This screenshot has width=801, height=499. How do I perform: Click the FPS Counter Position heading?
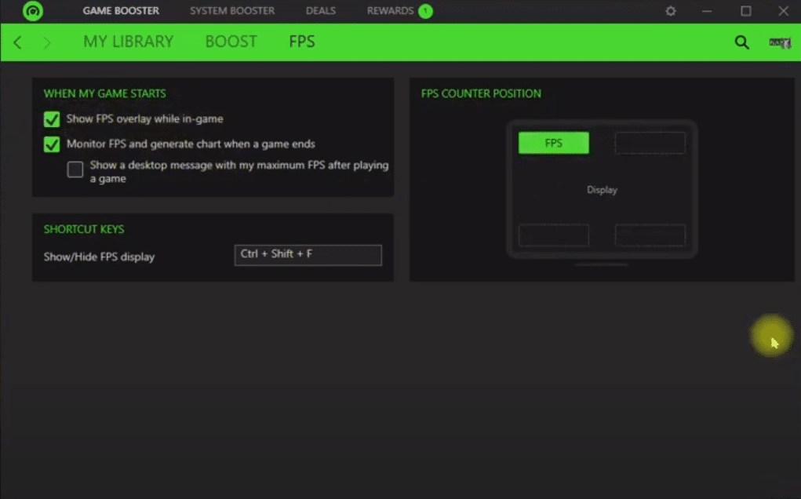481,93
